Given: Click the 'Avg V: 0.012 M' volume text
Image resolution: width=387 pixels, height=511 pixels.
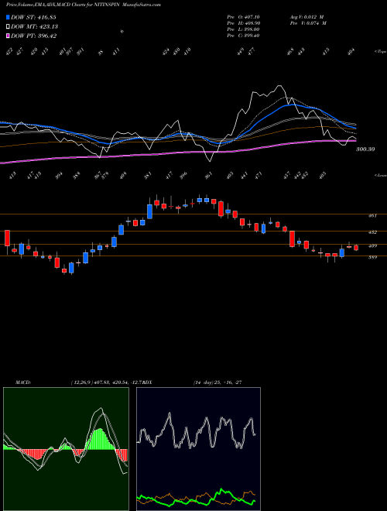Looking at the screenshot, I should 307,17.
